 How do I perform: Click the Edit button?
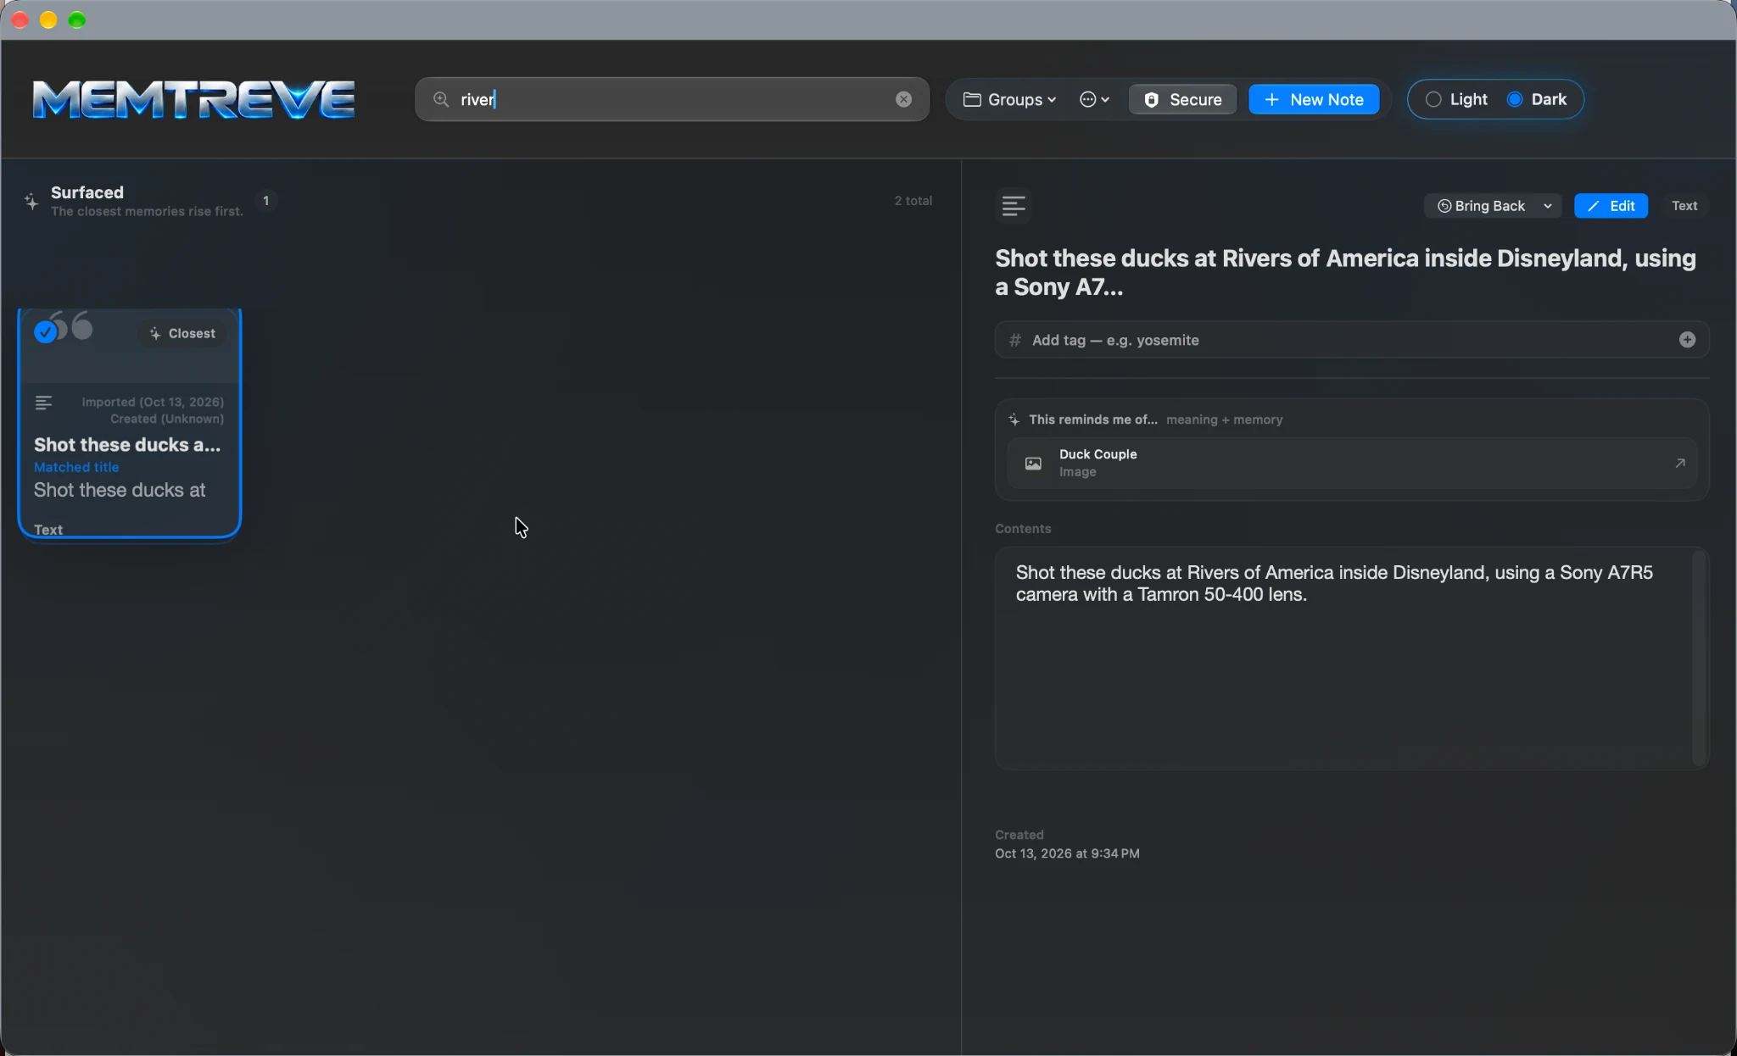pyautogui.click(x=1611, y=206)
